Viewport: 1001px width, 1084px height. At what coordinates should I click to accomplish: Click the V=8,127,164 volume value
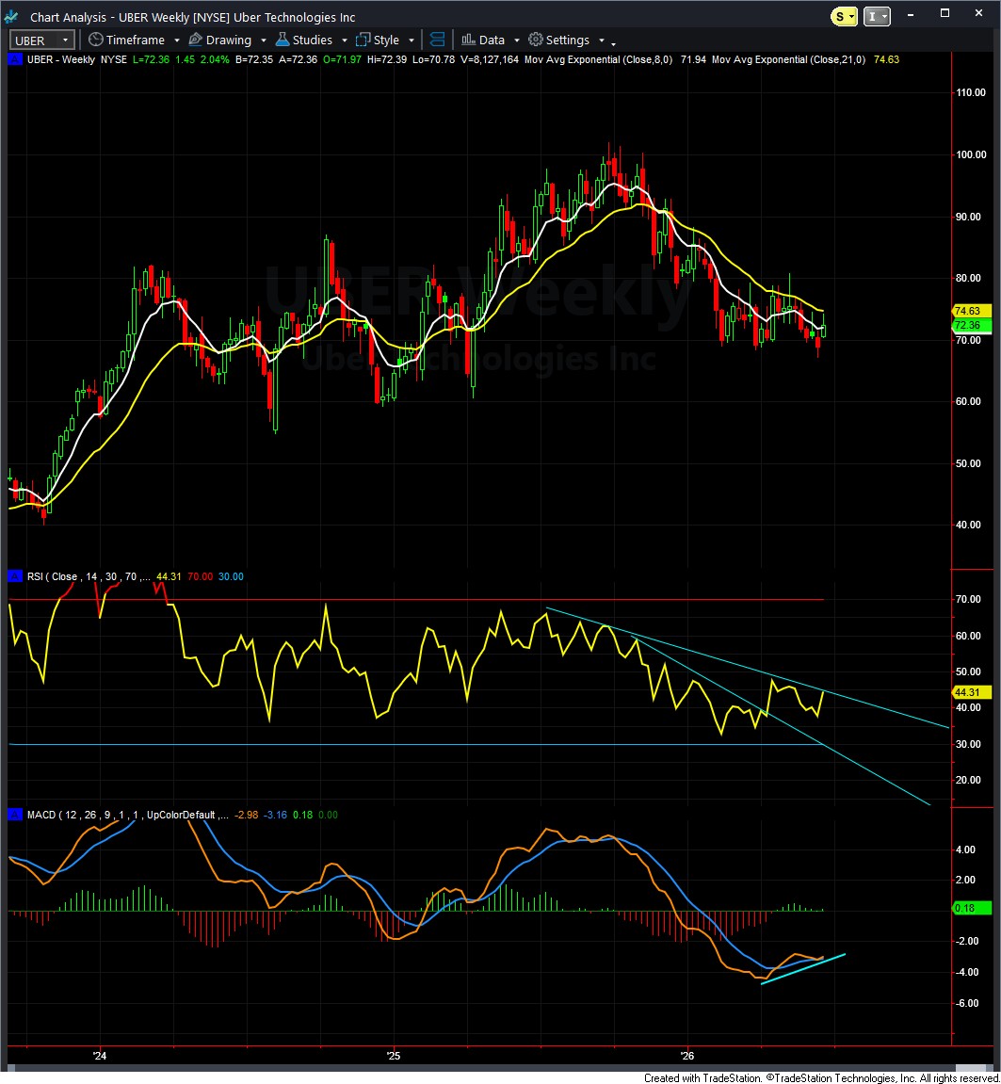490,59
